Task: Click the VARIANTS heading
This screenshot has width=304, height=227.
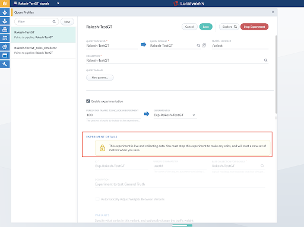Action: tap(102, 215)
